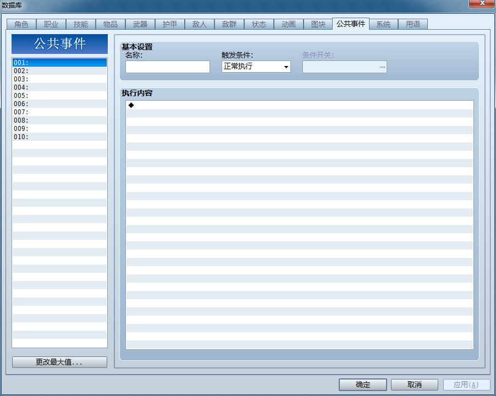Open the 角色 tab

point(21,24)
